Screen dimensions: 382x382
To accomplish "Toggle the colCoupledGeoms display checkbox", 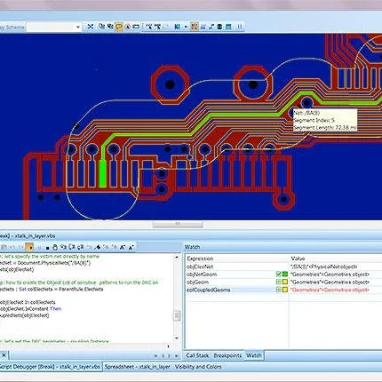I will (278, 290).
